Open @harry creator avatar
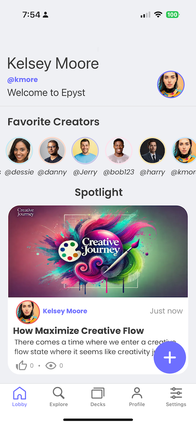This screenshot has height=425, width=196. (152, 151)
